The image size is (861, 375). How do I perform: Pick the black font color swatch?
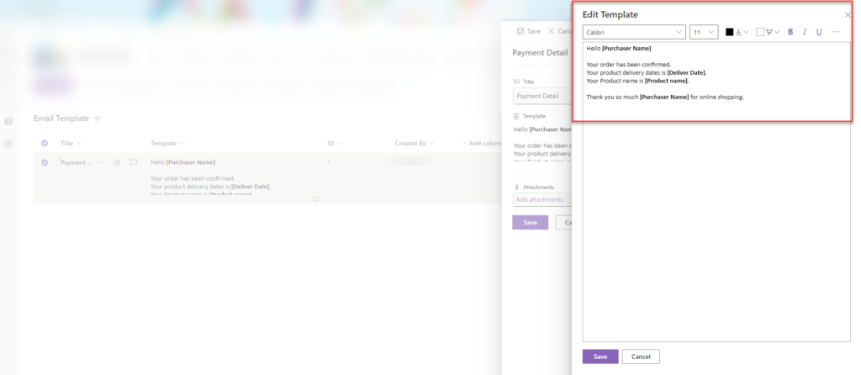730,32
